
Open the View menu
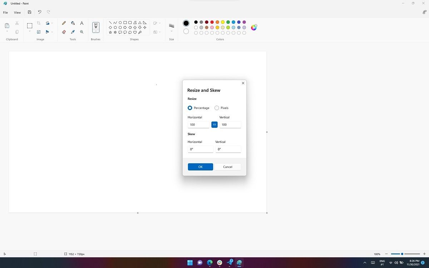(x=17, y=12)
